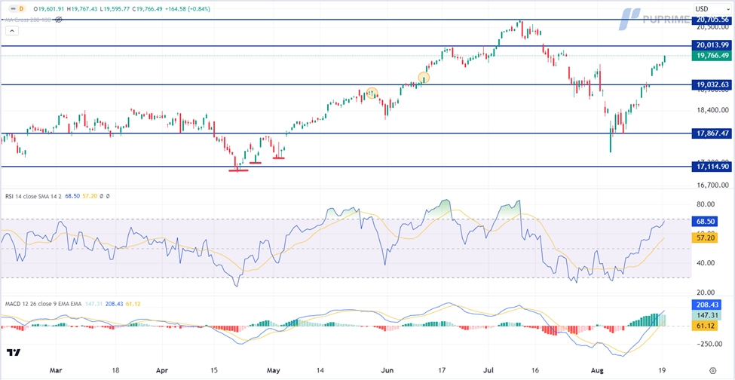Viewport: 735px width, 380px height.
Task: Click the orange 57.20 RSI SMA value tag
Action: tap(705, 238)
